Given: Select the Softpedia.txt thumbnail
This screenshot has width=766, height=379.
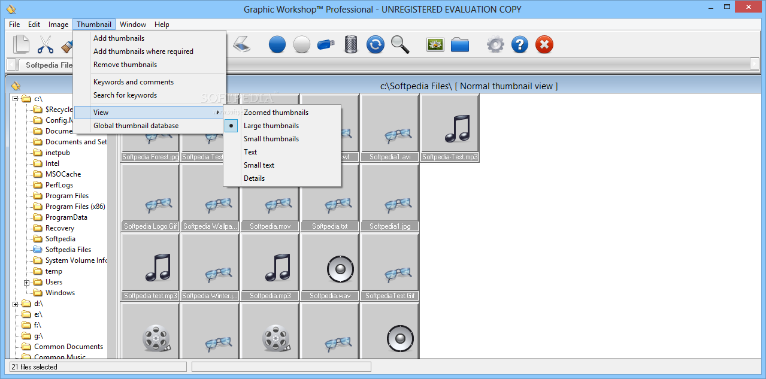Looking at the screenshot, I should (330, 197).
